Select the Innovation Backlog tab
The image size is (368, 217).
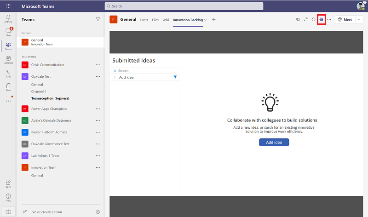pos(188,20)
